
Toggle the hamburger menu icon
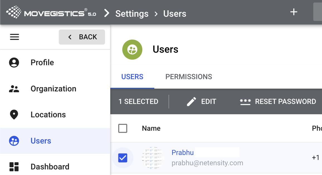click(x=14, y=37)
